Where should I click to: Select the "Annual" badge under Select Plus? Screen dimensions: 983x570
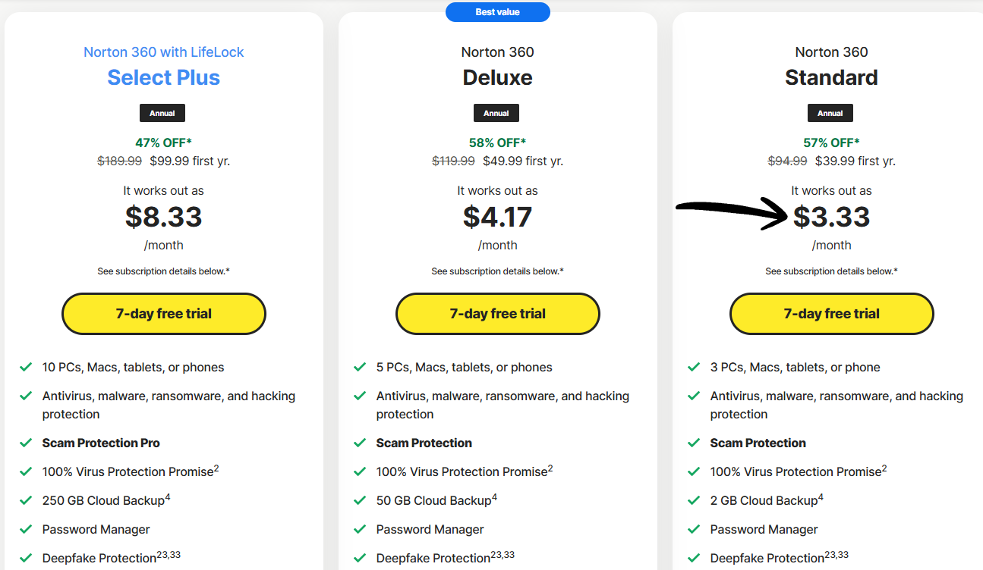pyautogui.click(x=163, y=112)
